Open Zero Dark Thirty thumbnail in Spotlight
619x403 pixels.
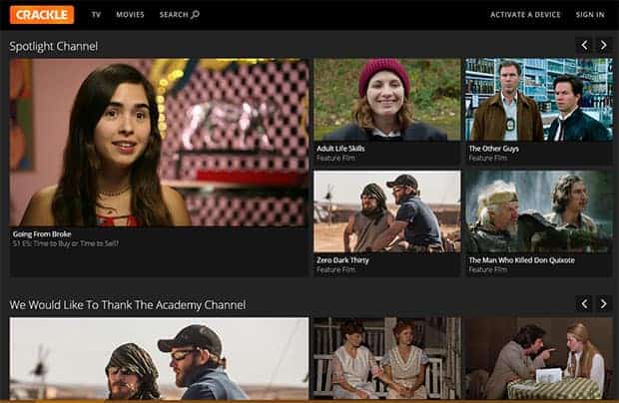(387, 211)
